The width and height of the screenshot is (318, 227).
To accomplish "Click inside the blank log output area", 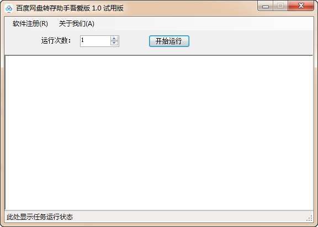I will coord(159,133).
